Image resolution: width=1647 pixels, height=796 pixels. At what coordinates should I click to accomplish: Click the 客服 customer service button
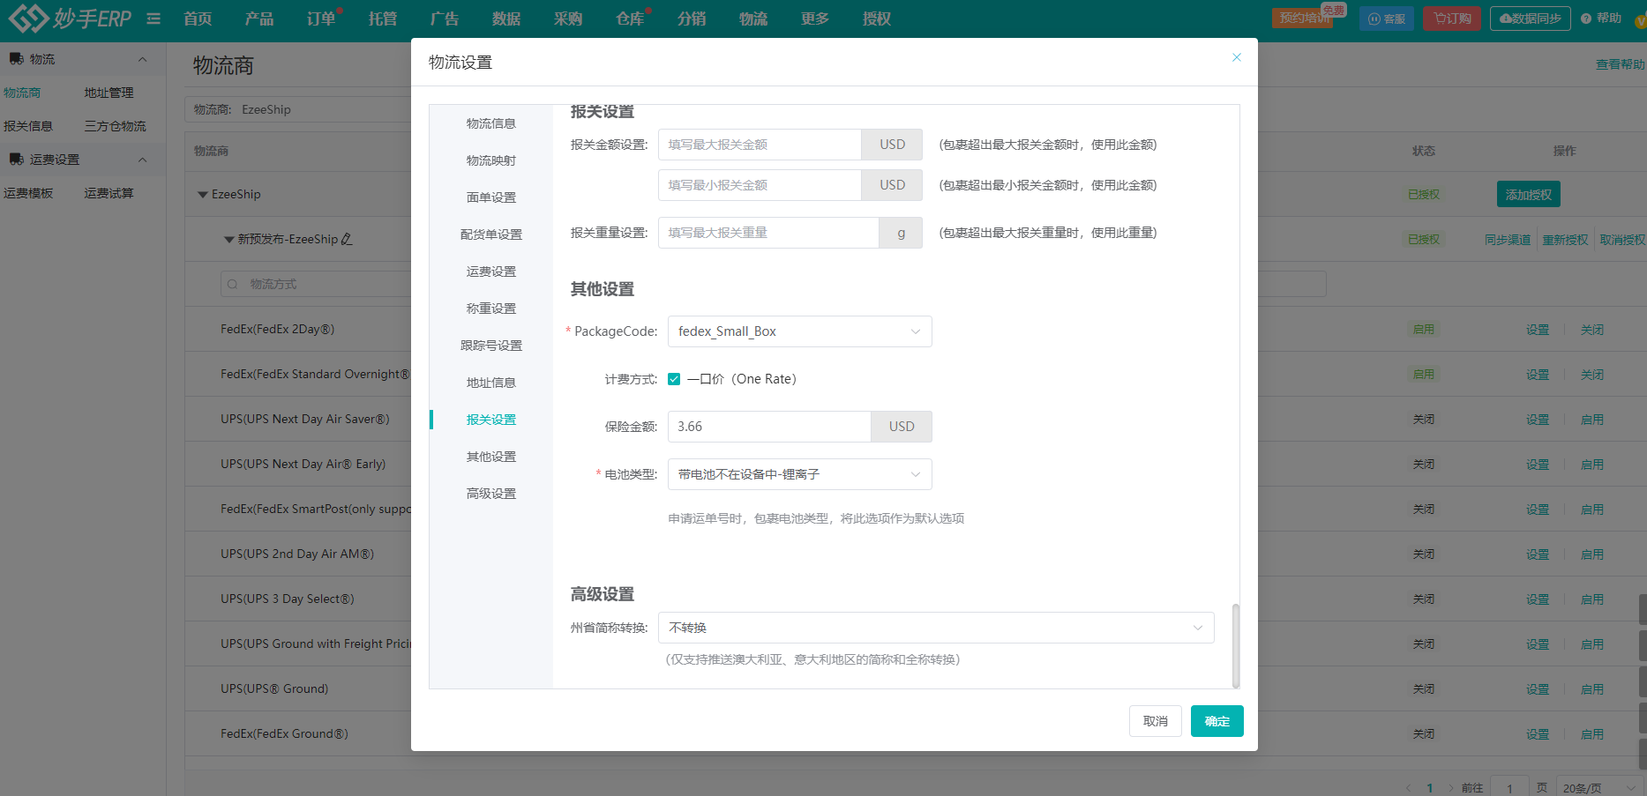[x=1387, y=19]
